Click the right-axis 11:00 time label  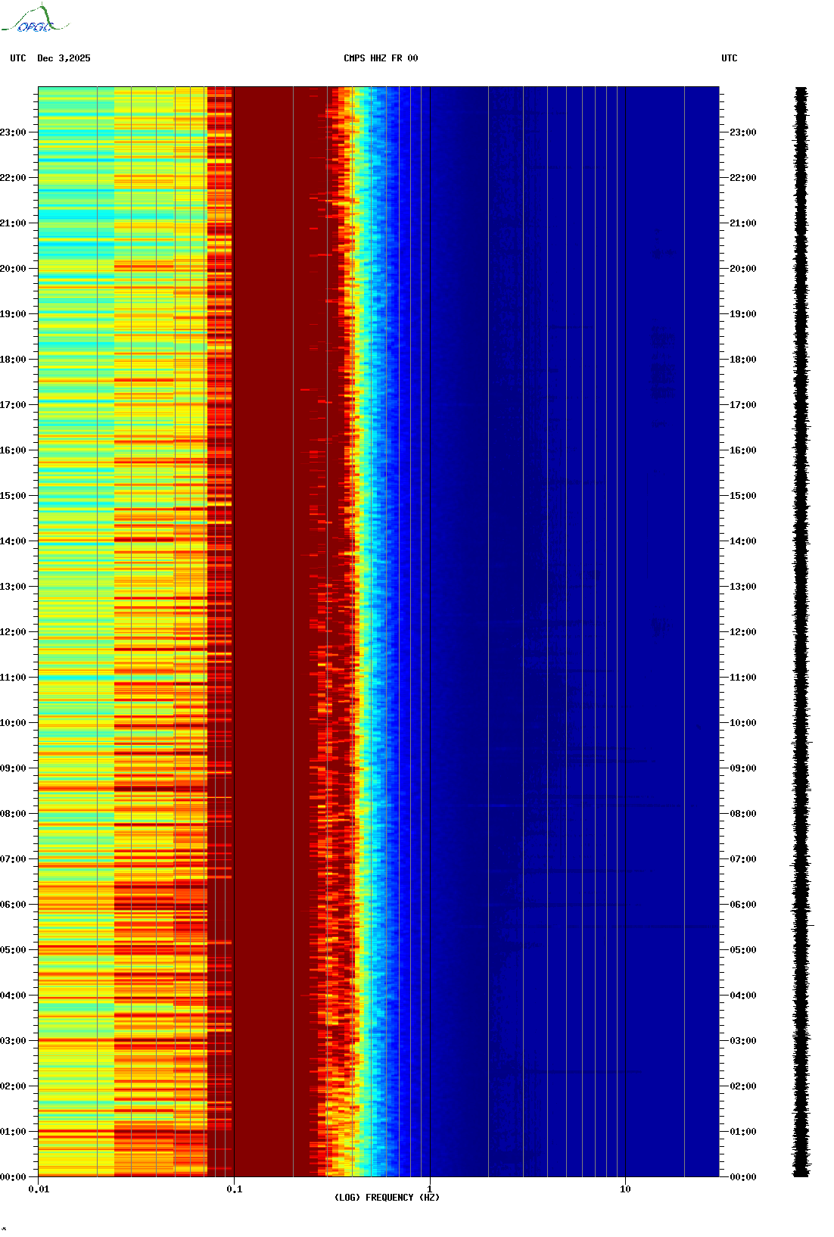coord(743,678)
